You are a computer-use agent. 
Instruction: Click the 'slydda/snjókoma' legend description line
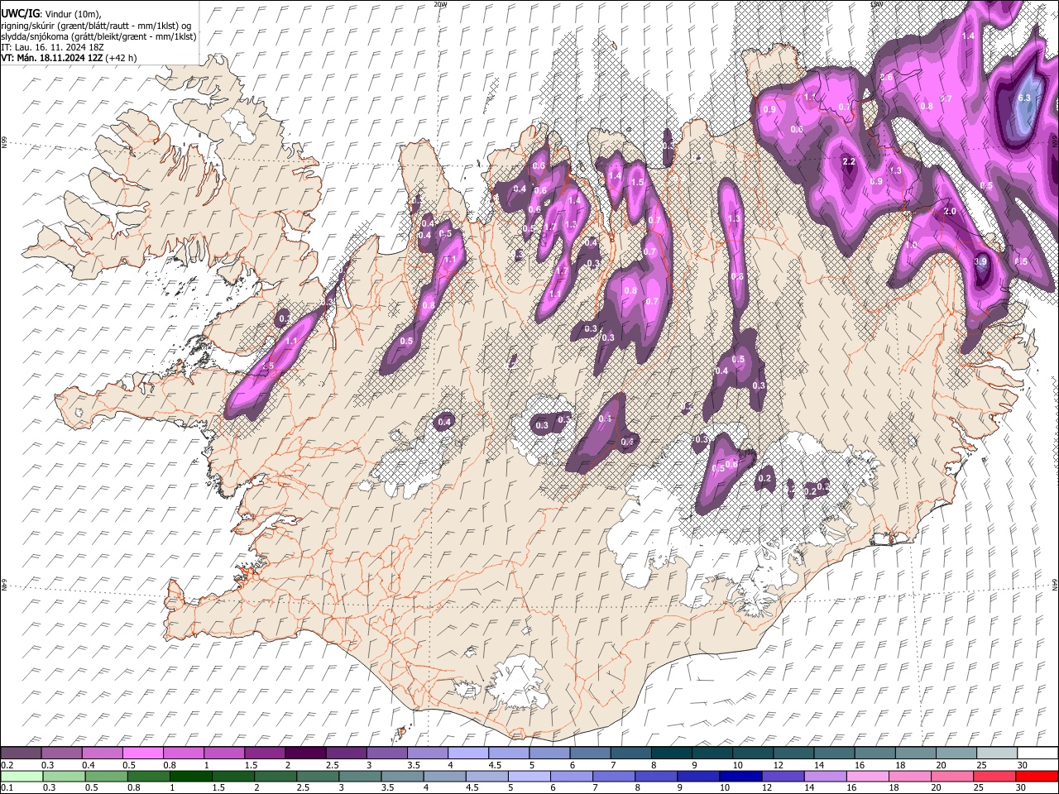(x=98, y=36)
